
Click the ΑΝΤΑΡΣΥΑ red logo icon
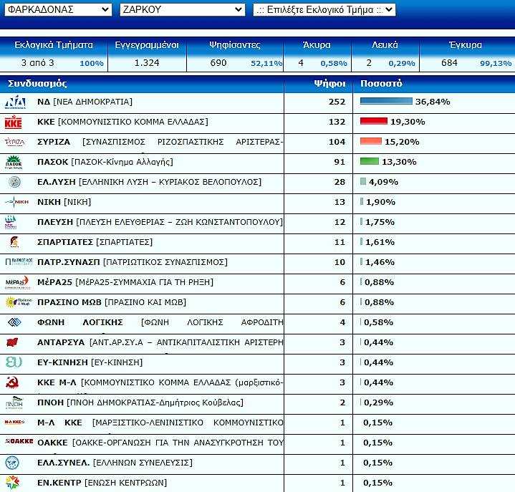[x=13, y=342]
